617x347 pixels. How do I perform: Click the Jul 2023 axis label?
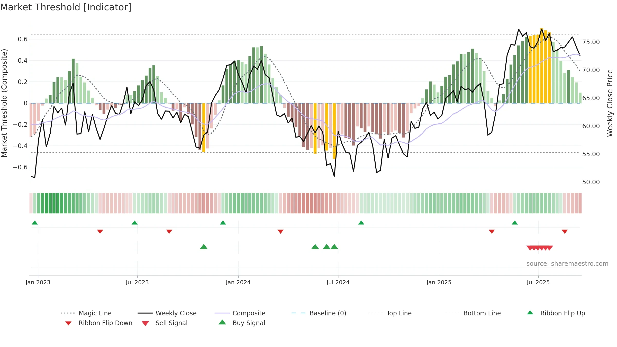tap(137, 282)
